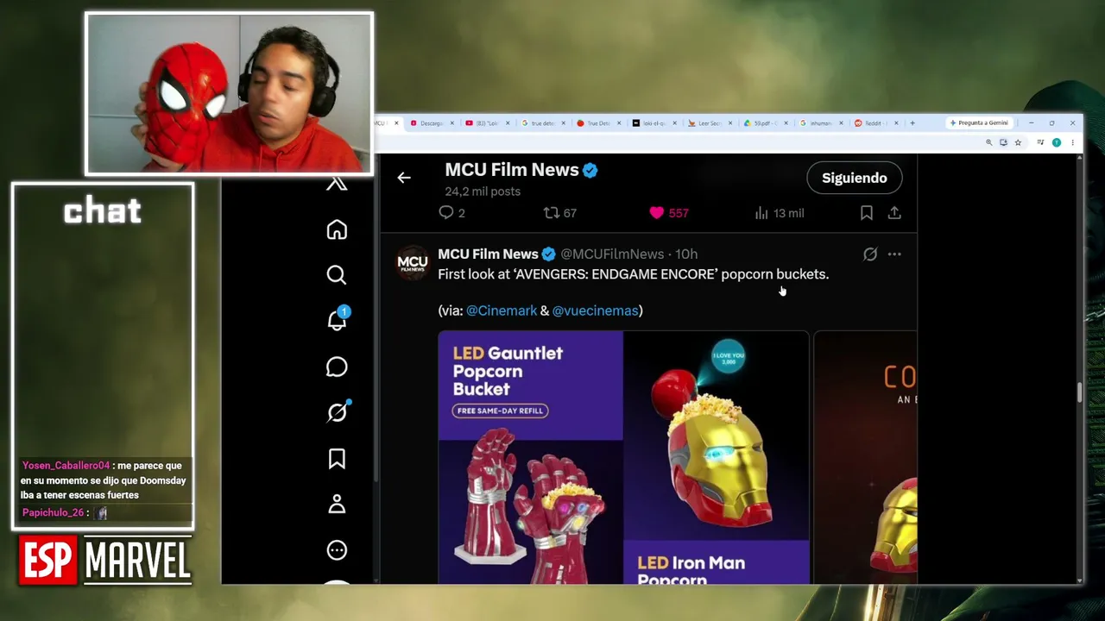The image size is (1105, 621).
Task: Click the X logo in the sidebar
Action: point(337,184)
